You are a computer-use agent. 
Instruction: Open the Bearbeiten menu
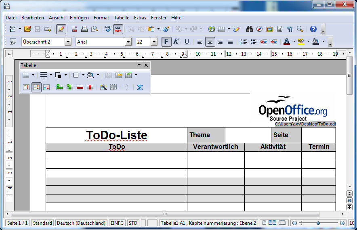coord(33,18)
